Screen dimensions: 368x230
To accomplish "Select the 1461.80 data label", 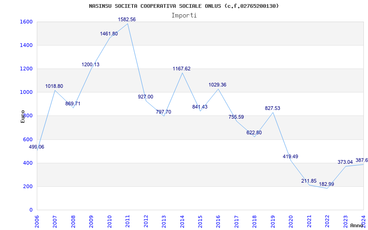I will [109, 34].
